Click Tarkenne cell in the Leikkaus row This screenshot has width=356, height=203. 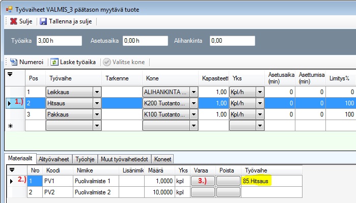[122, 92]
